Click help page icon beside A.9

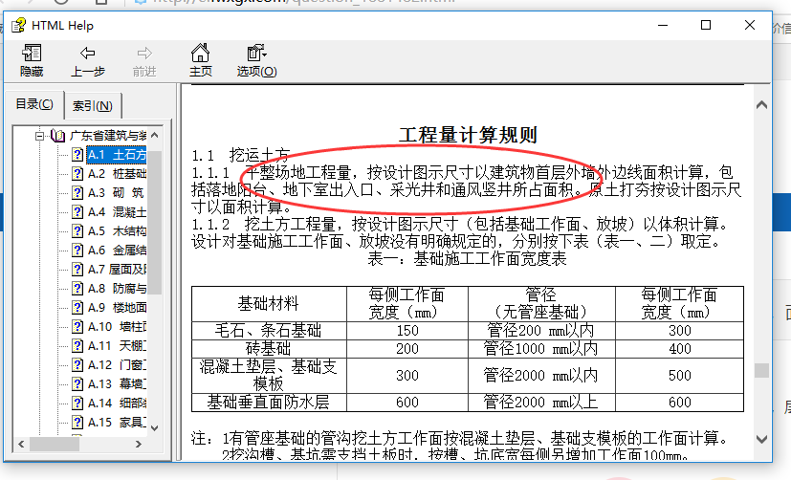tap(77, 308)
